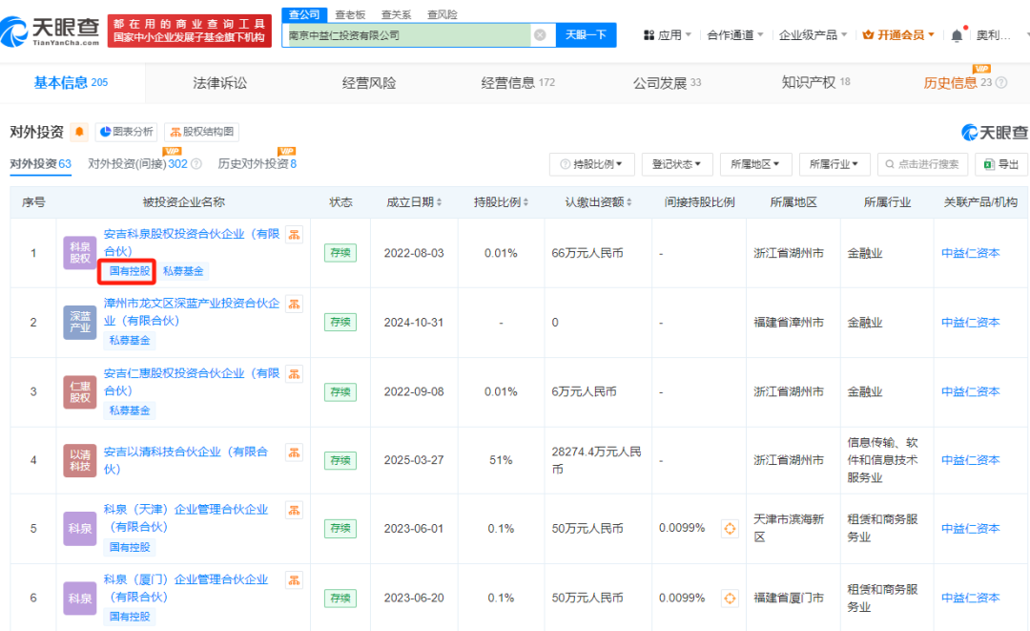The height and width of the screenshot is (631, 1030).
Task: Open the 知识产权 tab
Action: pos(815,83)
